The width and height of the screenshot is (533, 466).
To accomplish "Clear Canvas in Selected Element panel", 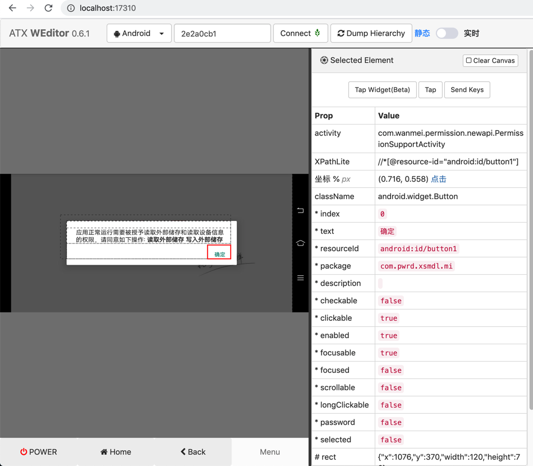I will 490,61.
